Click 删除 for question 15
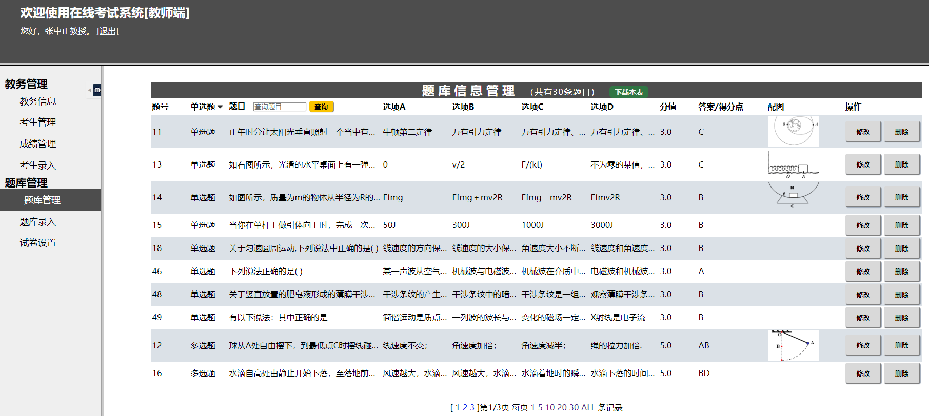 (x=901, y=225)
